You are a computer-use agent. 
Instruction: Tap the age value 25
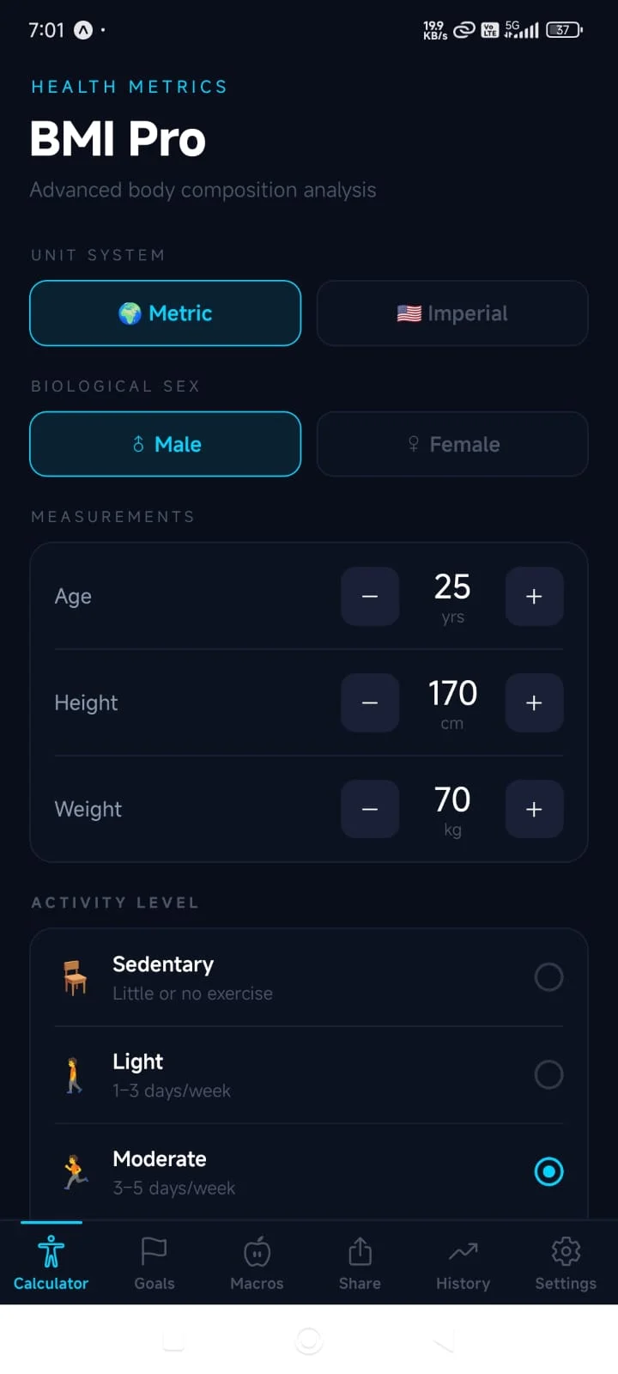[x=452, y=587]
